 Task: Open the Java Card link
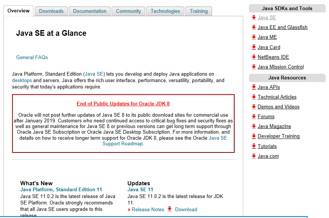[x=269, y=47]
